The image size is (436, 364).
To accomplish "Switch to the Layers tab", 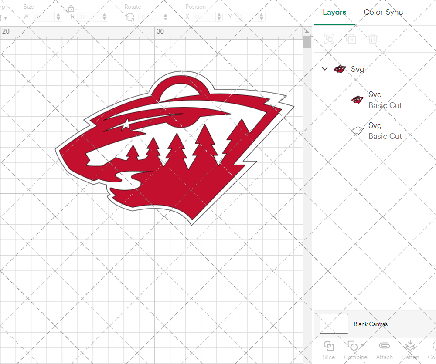I will coord(334,12).
